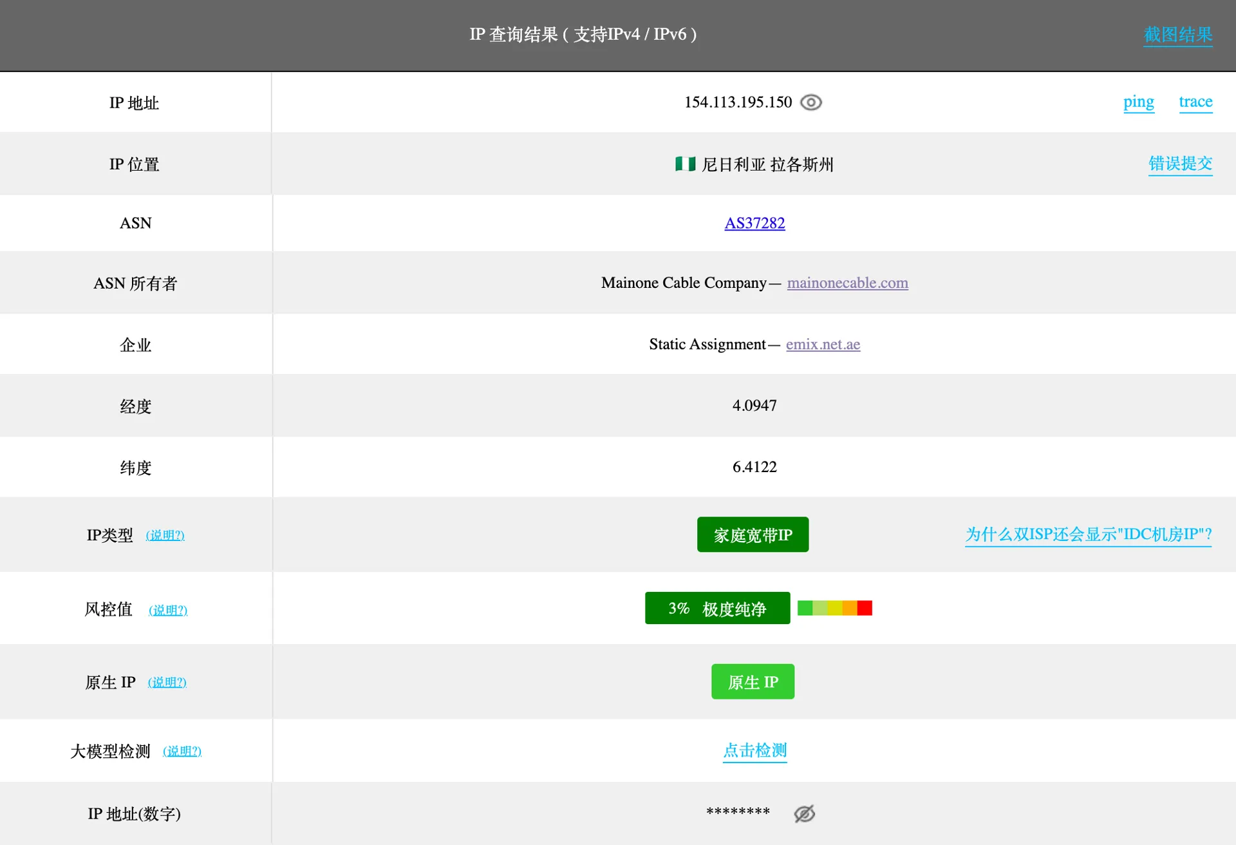Show explanation next to 风控值

point(168,610)
